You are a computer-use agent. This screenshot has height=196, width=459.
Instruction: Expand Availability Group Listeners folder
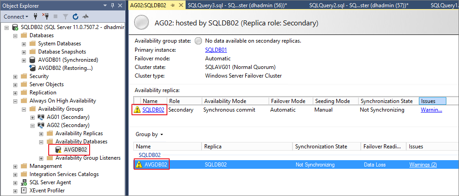point(41,158)
